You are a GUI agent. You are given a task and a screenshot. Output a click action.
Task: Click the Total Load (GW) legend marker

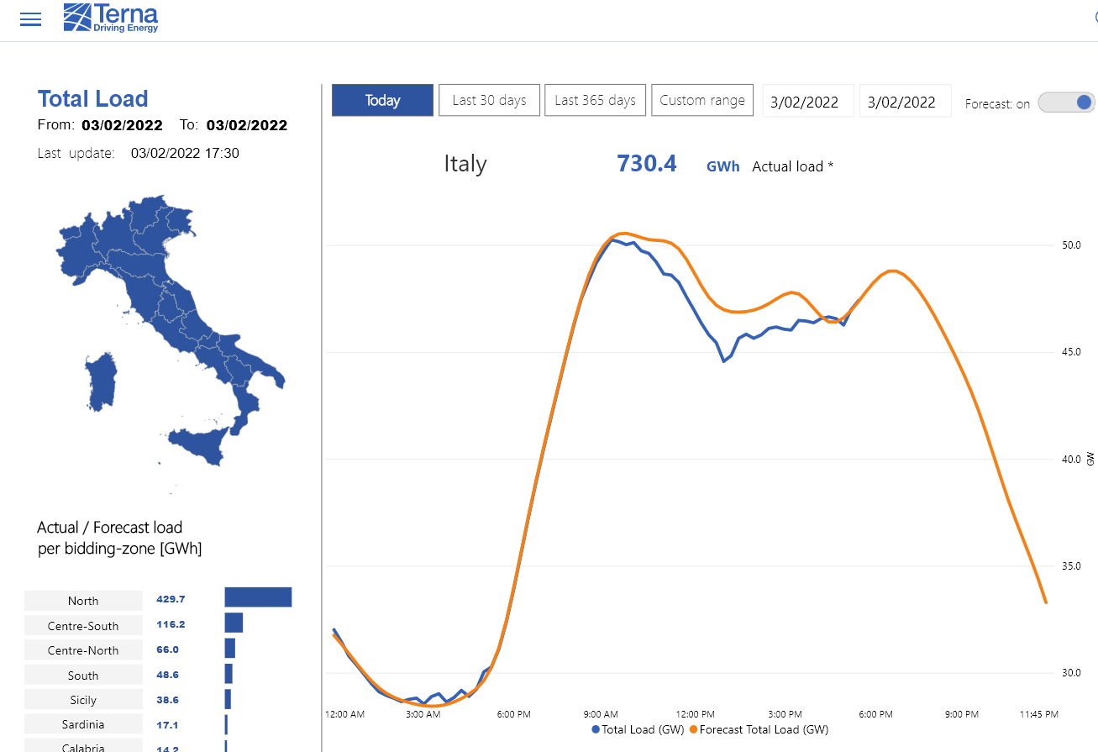coord(596,730)
